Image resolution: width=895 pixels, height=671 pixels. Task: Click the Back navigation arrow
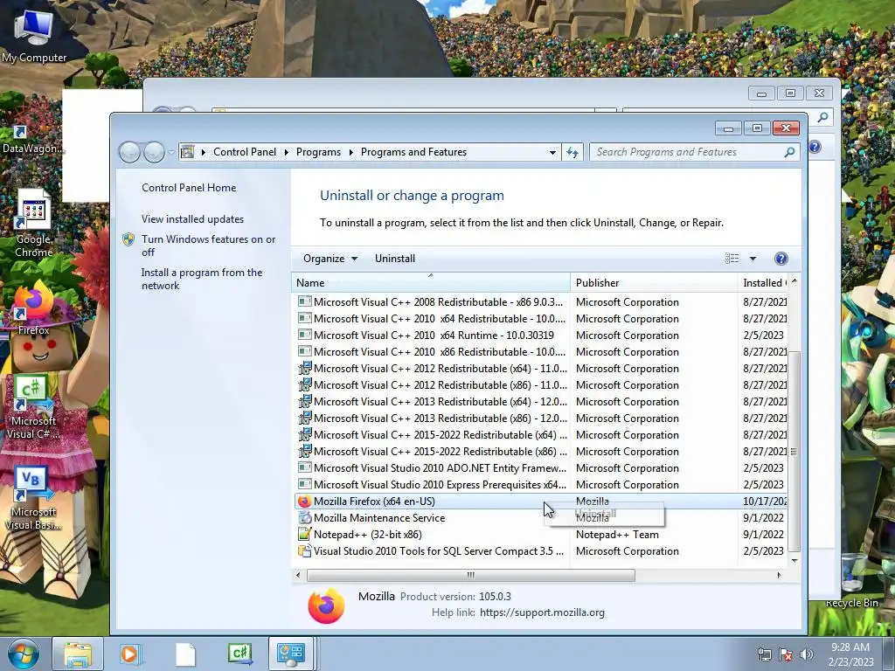(x=130, y=152)
